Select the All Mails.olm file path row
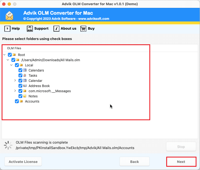 pos(51,60)
